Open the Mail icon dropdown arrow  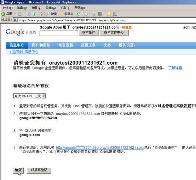[89, 14]
